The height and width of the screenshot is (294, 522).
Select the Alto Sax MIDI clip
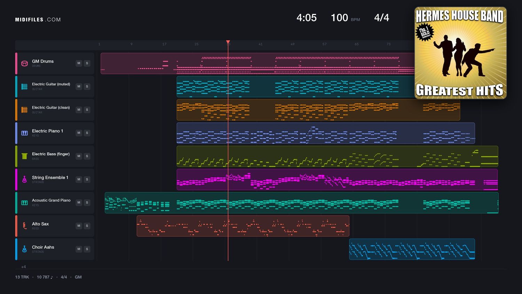tap(243, 226)
